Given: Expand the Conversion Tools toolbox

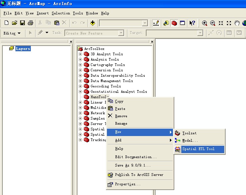Looking at the screenshot, I should (x=80, y=70).
